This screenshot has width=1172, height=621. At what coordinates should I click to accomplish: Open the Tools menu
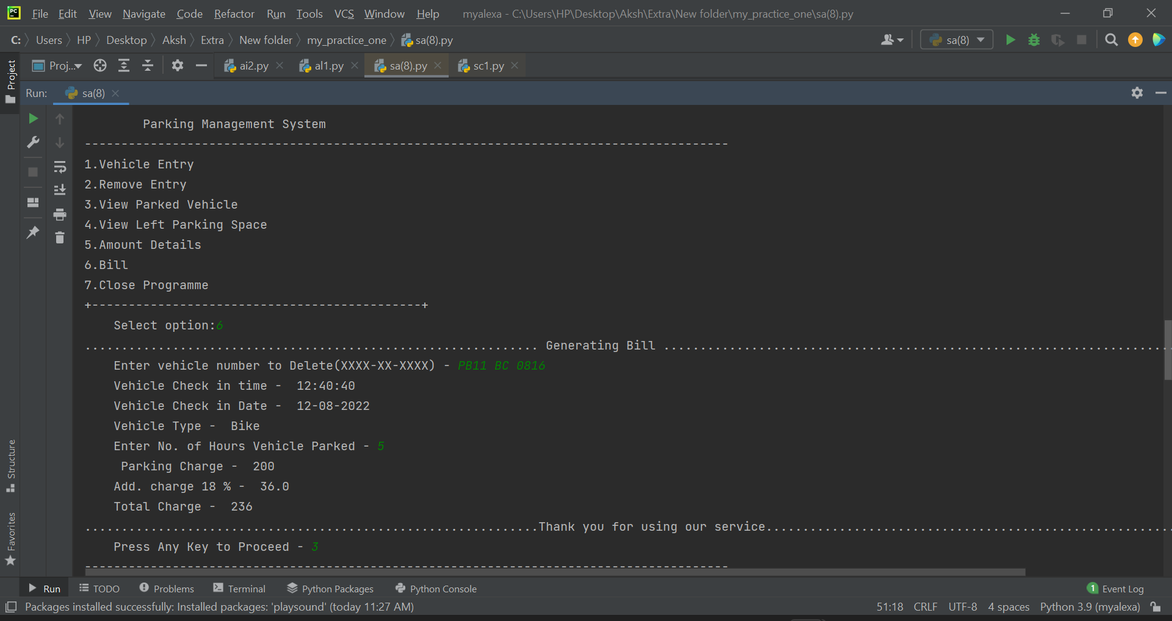(309, 13)
